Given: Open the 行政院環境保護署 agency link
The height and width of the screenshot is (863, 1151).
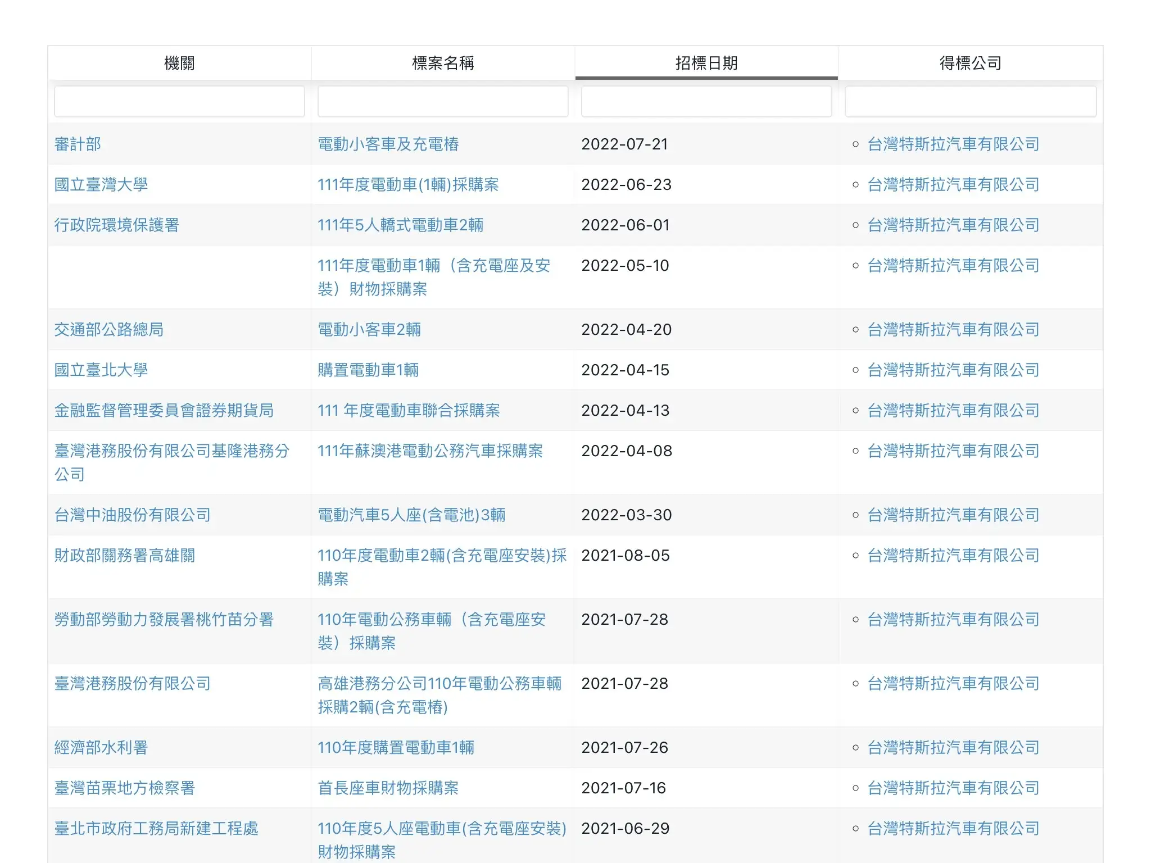Looking at the screenshot, I should tap(117, 225).
